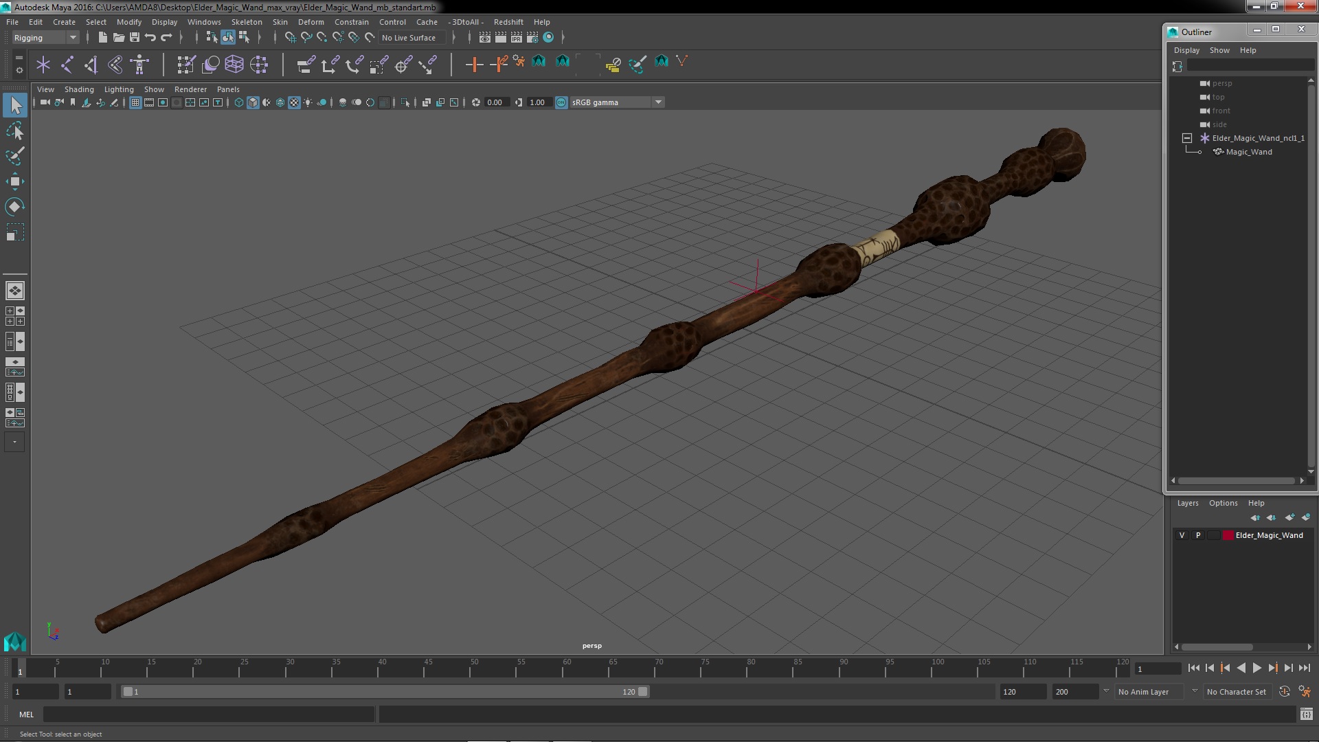Click the Create Locator shelf icon
Image resolution: width=1319 pixels, height=742 pixels.
coord(43,65)
